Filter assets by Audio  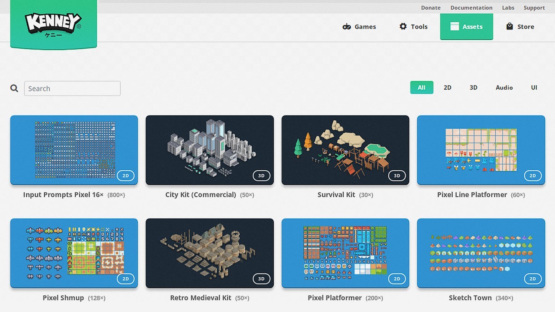(x=504, y=88)
